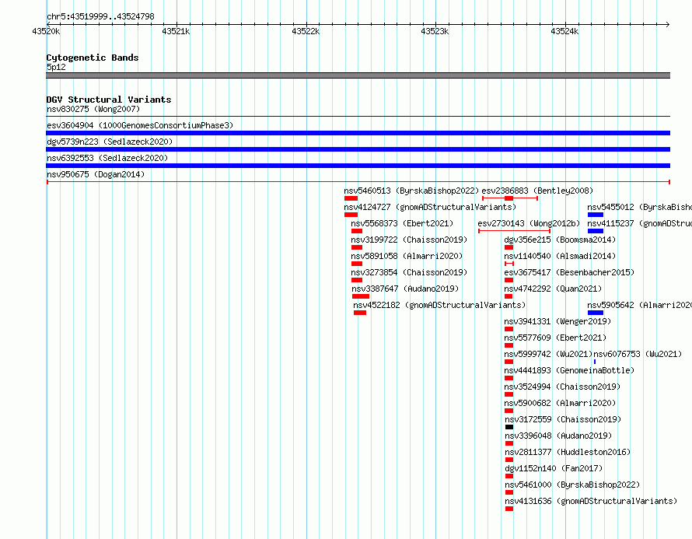
Task: Select the 5p12 gray band bar
Action: (358, 75)
